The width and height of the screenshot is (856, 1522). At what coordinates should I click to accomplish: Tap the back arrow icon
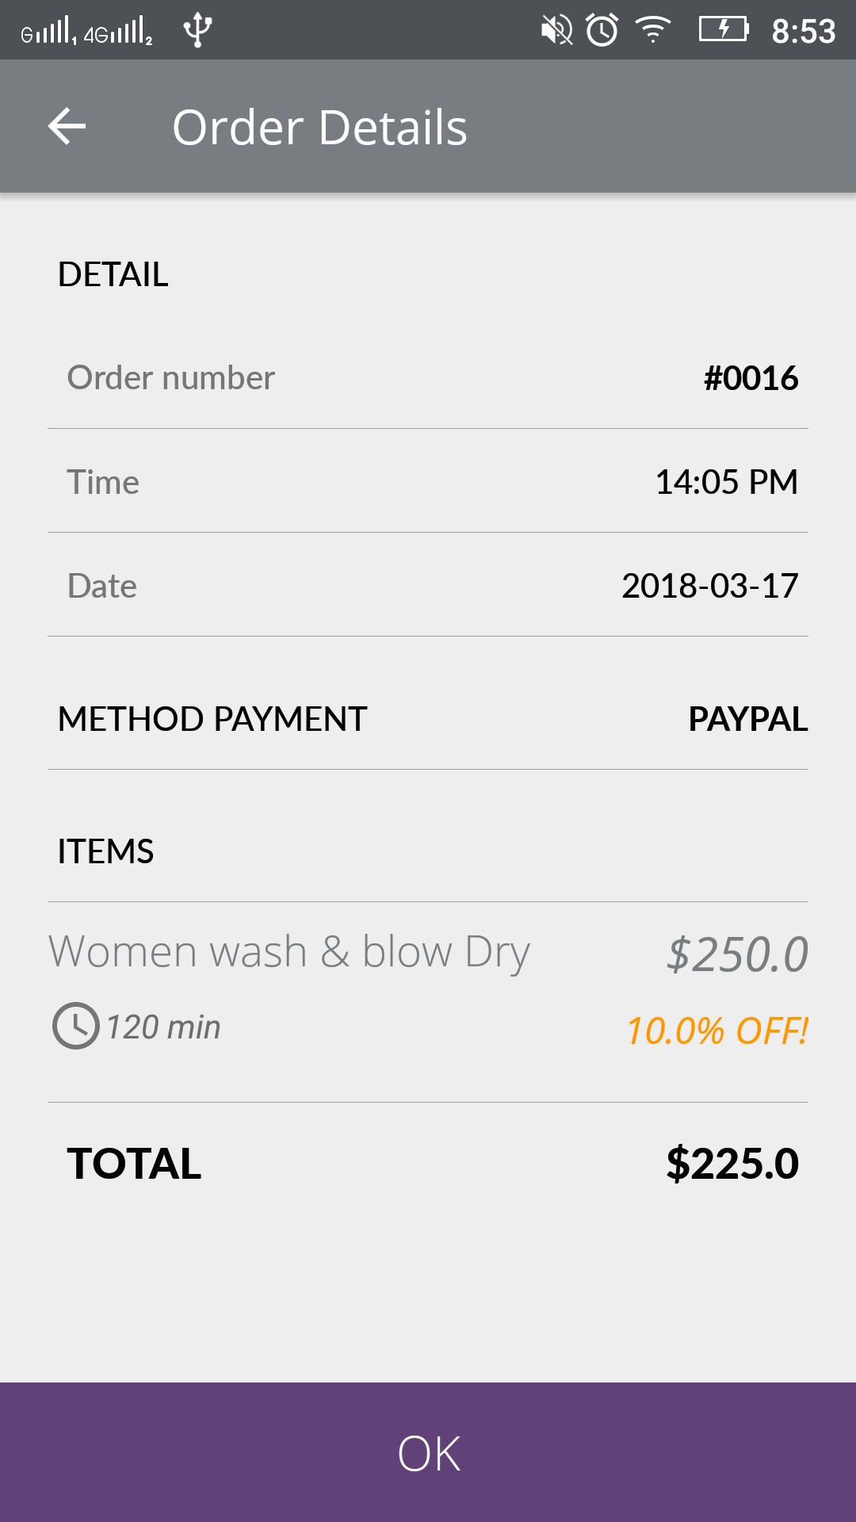point(67,127)
